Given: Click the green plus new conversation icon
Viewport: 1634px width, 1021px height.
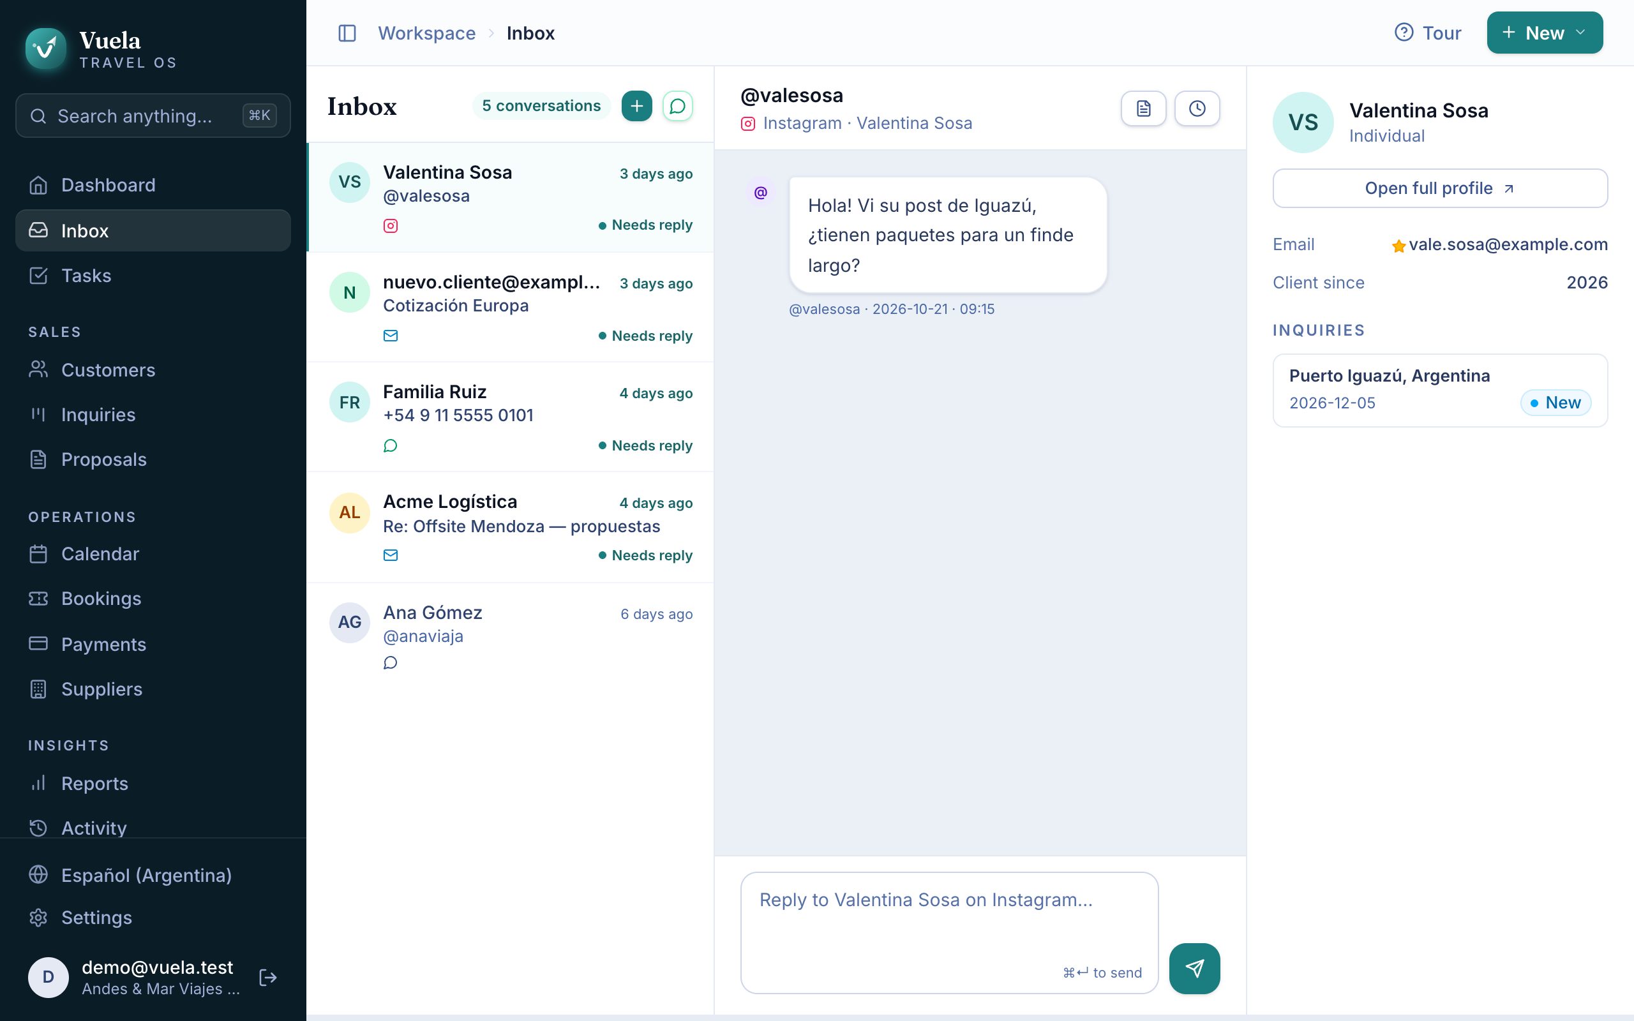Looking at the screenshot, I should click(x=637, y=106).
